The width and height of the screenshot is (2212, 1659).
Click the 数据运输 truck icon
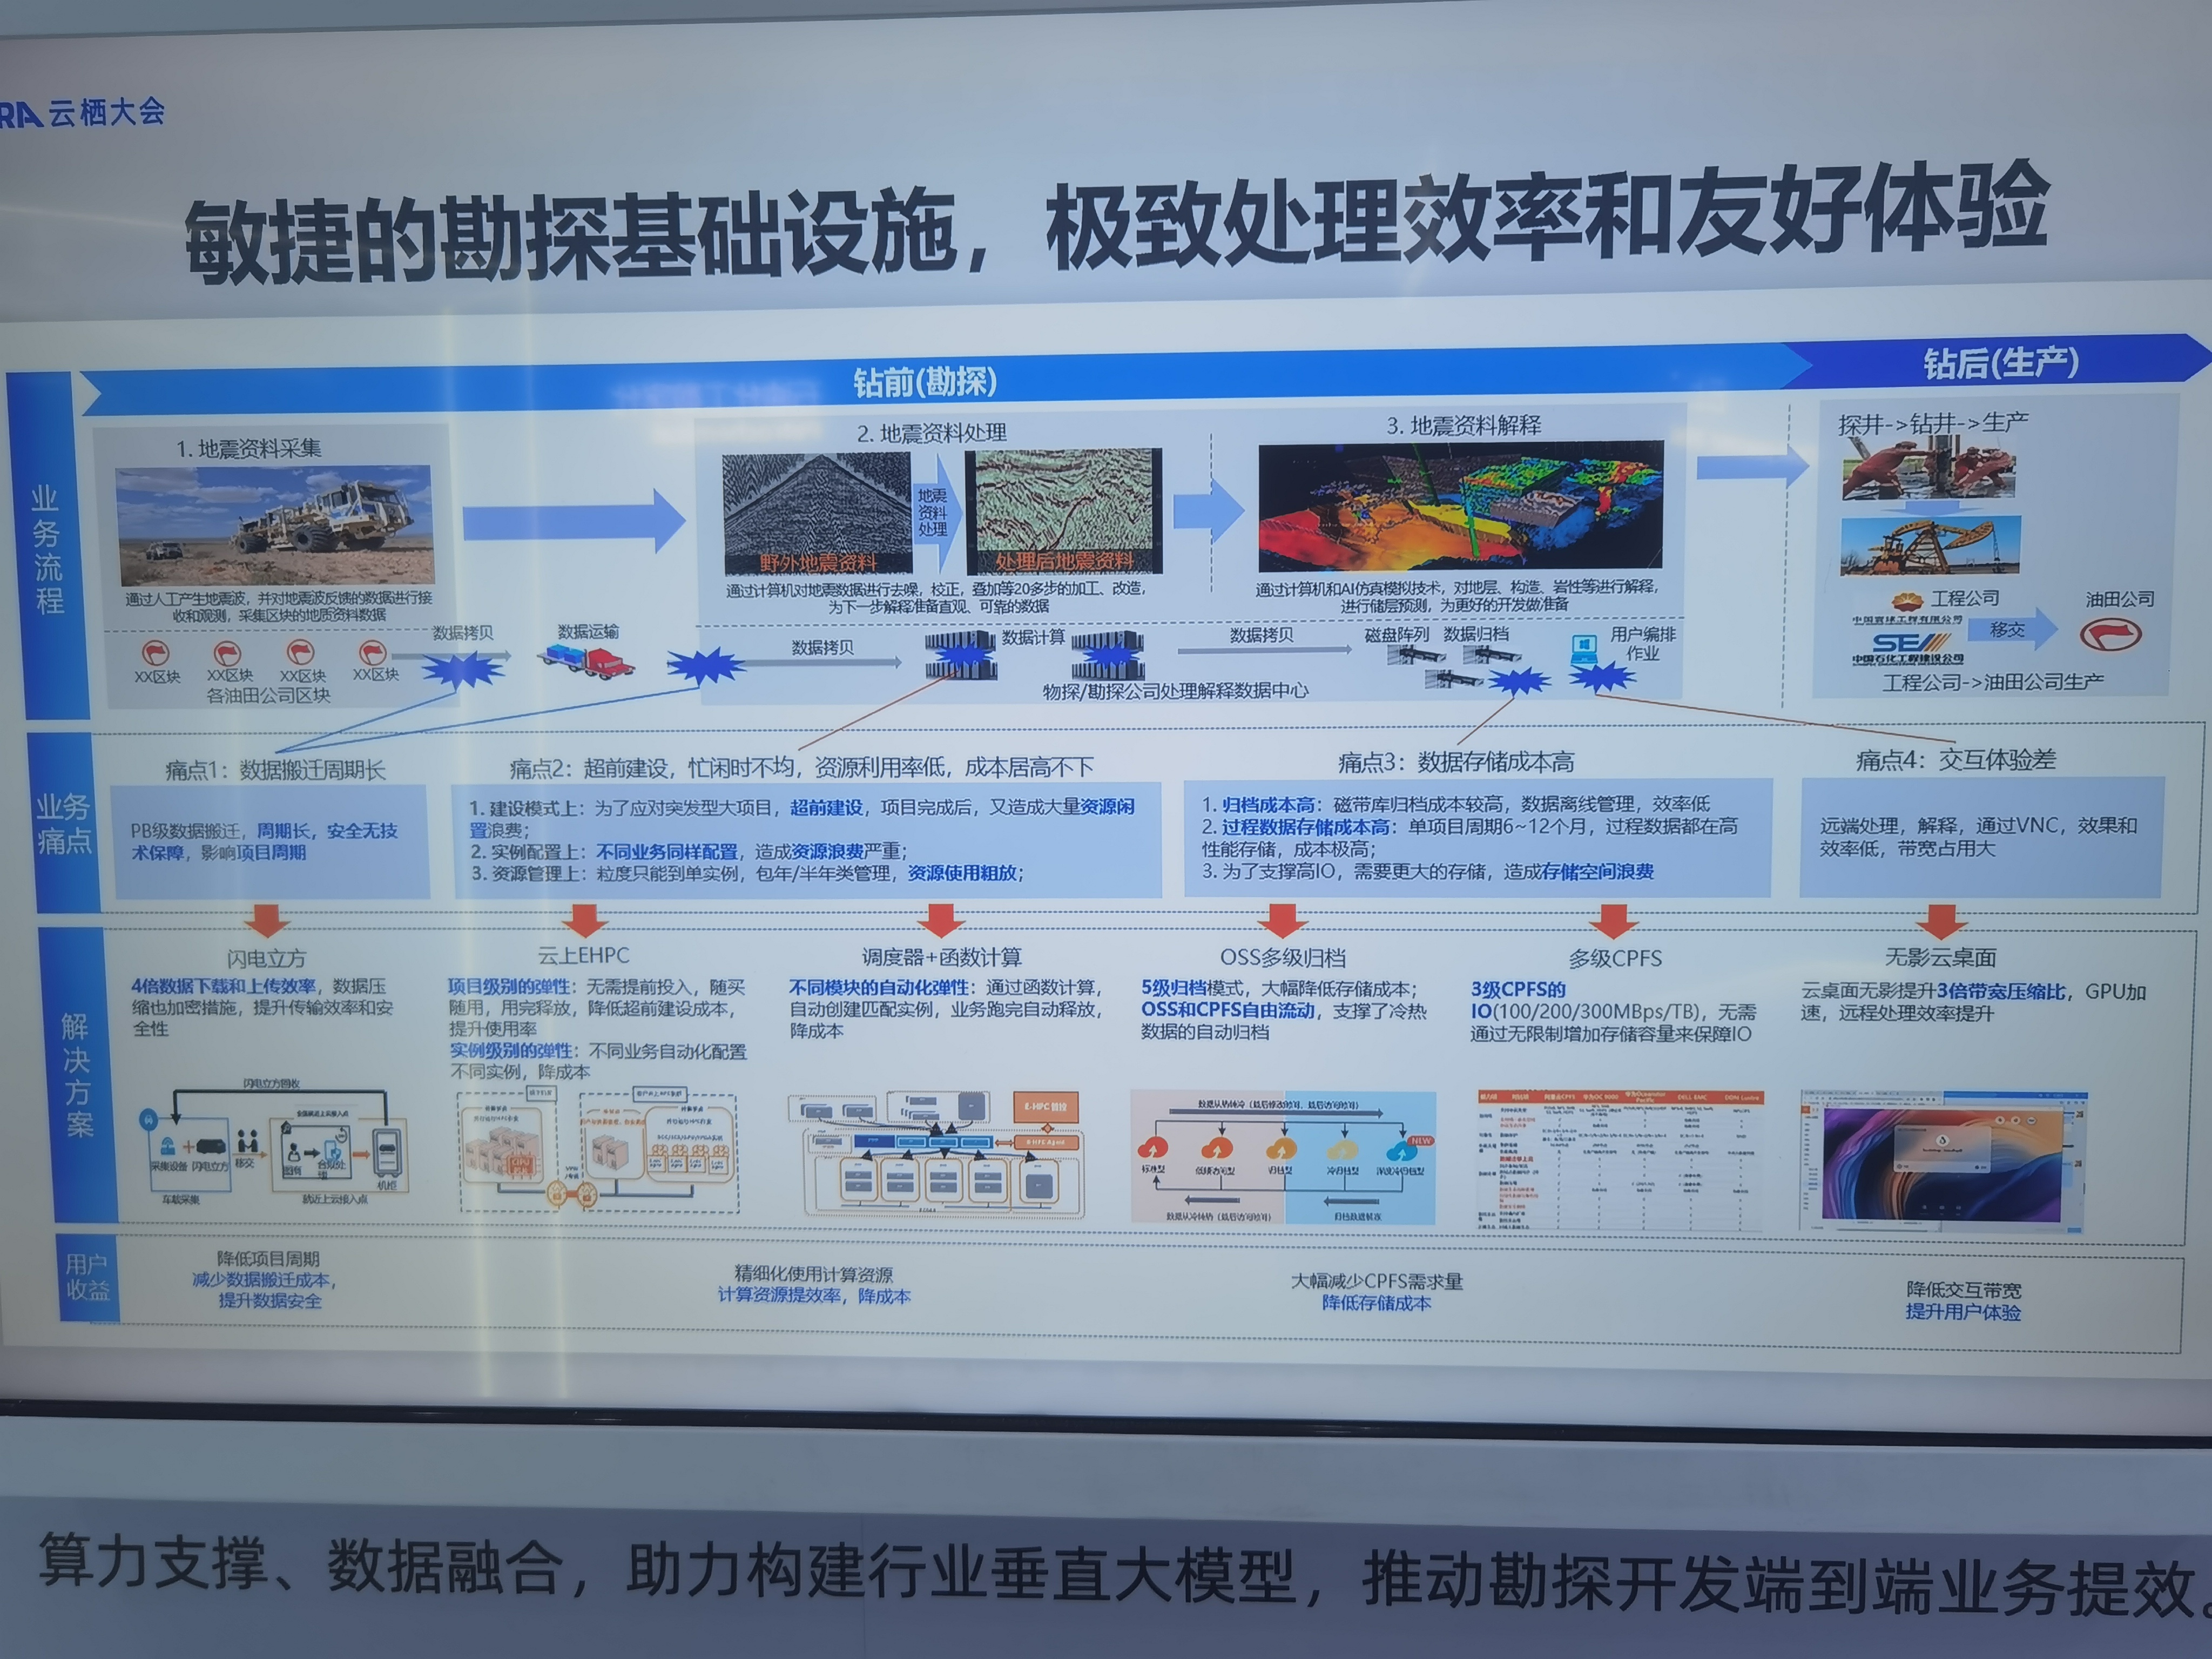point(585,660)
